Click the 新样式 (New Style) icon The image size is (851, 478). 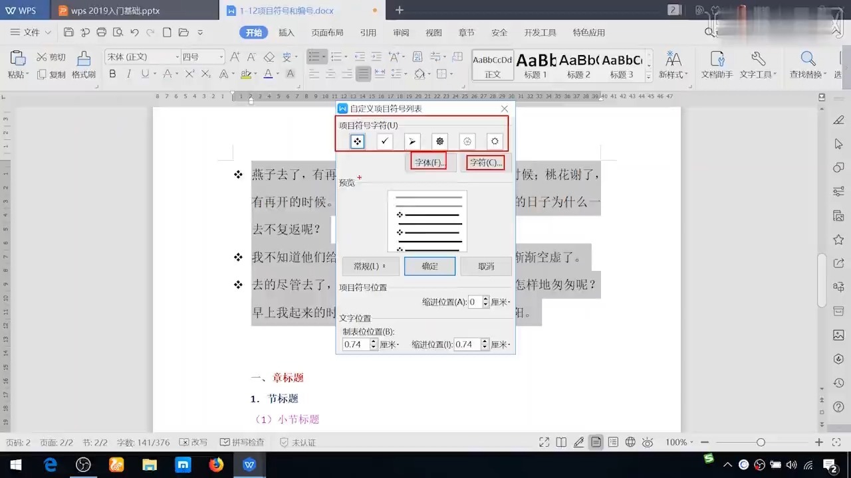[673, 60]
